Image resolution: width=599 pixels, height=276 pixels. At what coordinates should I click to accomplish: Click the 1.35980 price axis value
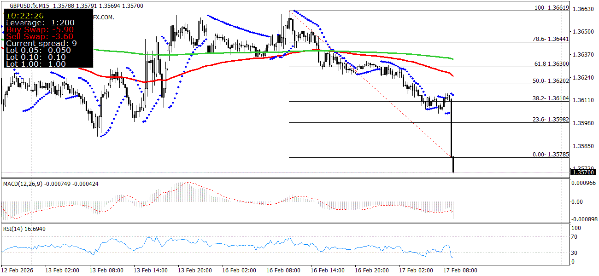click(x=584, y=123)
